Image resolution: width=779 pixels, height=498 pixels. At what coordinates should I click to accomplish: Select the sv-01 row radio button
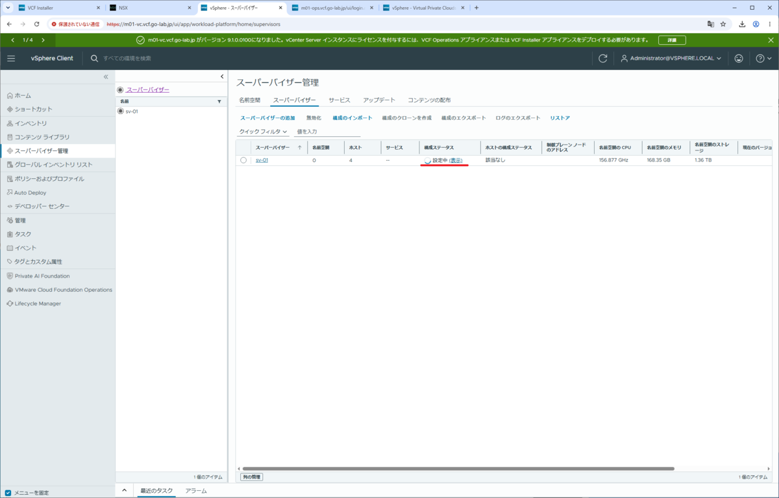[x=243, y=160]
